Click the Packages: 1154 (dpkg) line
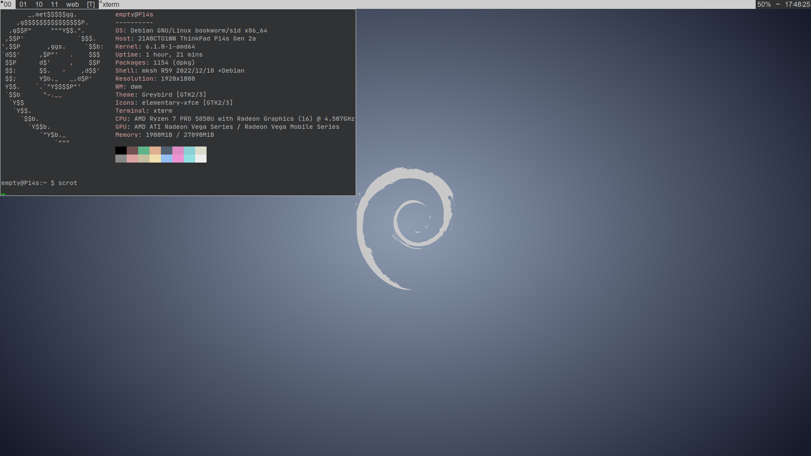 click(x=155, y=62)
